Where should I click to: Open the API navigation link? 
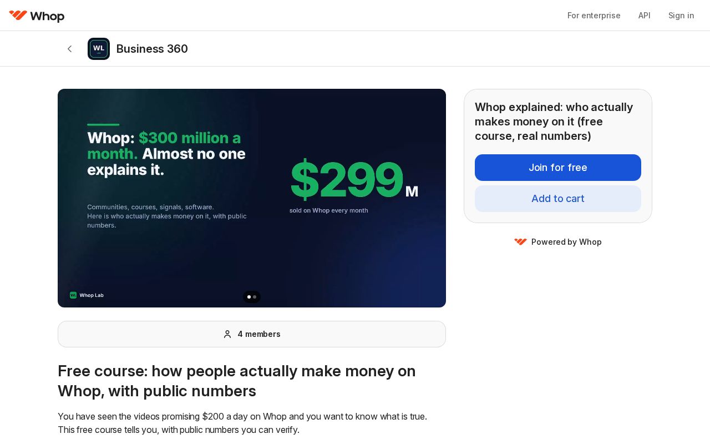pos(644,16)
